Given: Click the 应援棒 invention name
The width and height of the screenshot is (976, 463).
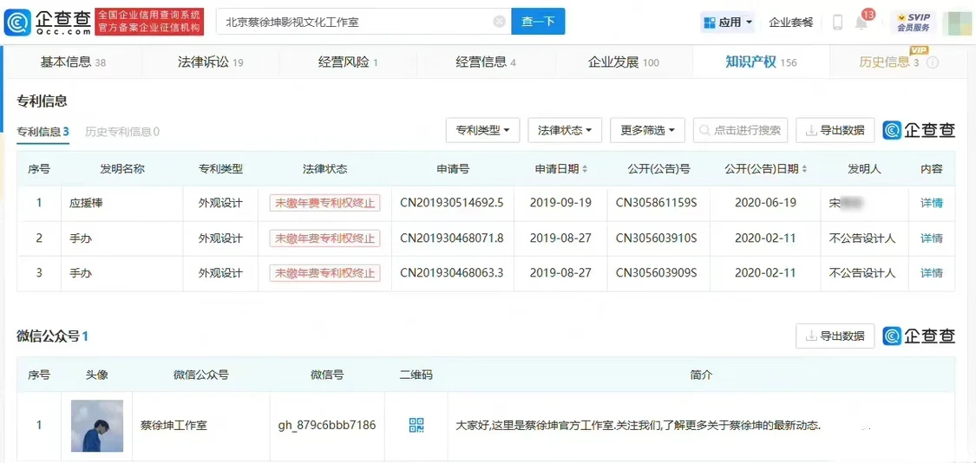Looking at the screenshot, I should coord(86,203).
